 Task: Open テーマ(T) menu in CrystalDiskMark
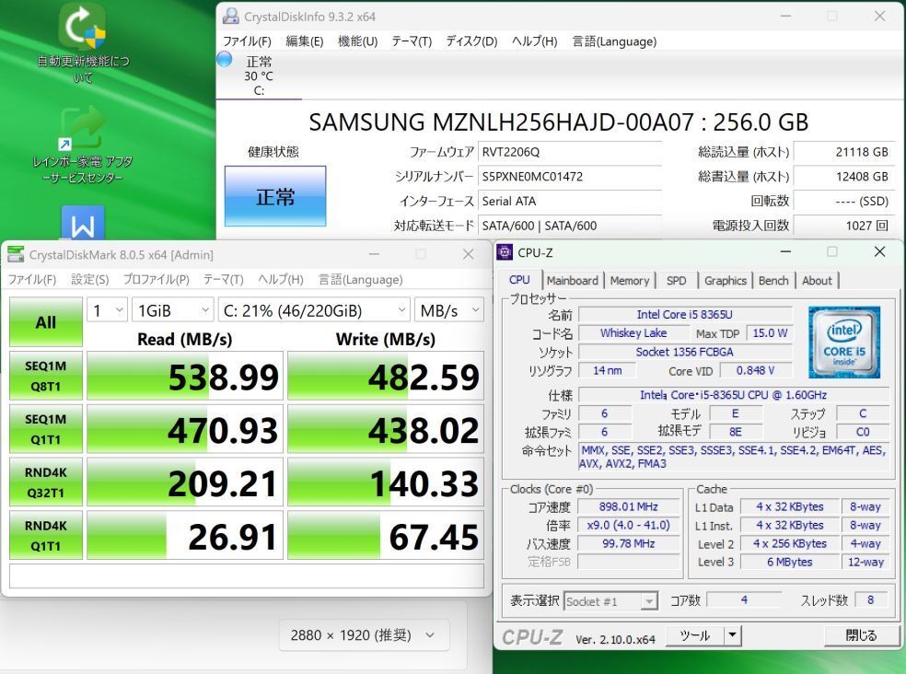pyautogui.click(x=223, y=279)
